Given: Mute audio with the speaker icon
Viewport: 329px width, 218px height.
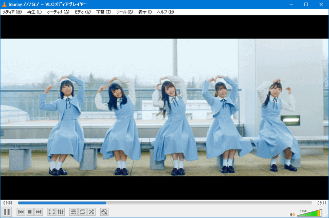Looking at the screenshot, I should (292, 214).
